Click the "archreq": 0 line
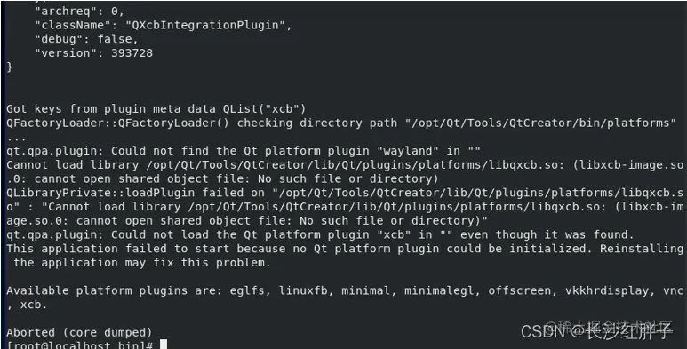Viewport: 687px width, 349px height. click(79, 11)
